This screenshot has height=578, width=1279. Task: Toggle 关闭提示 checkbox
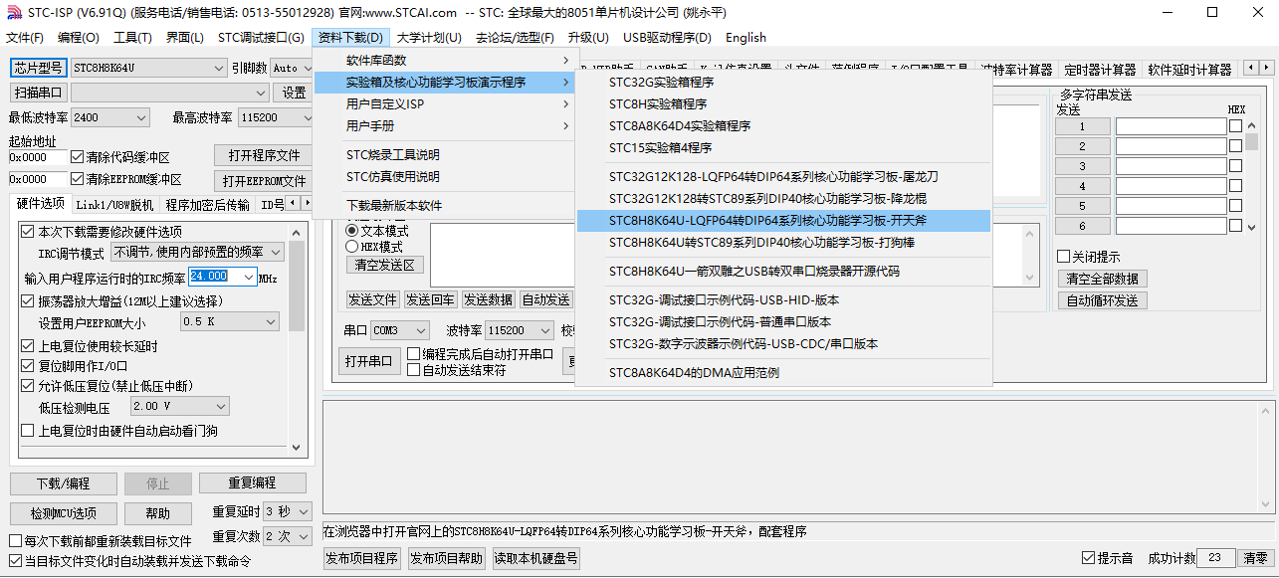[x=1063, y=257]
